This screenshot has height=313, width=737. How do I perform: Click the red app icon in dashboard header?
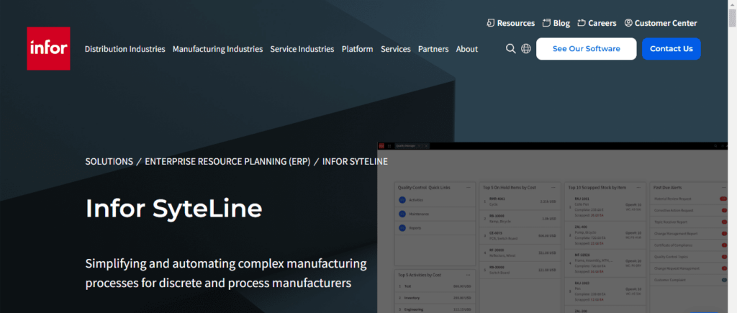point(381,145)
